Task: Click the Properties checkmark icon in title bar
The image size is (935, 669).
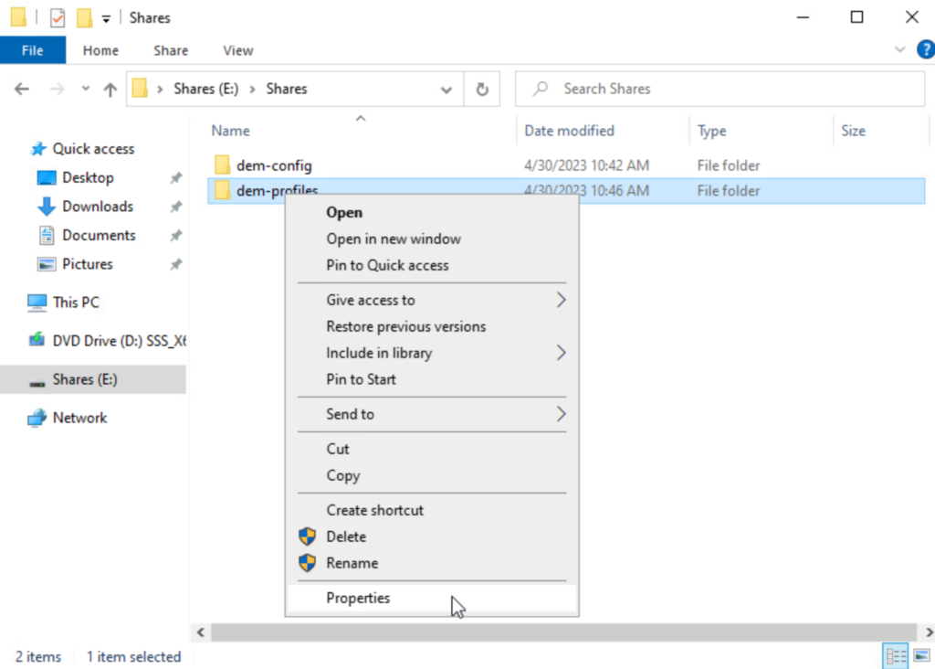Action: pos(58,17)
